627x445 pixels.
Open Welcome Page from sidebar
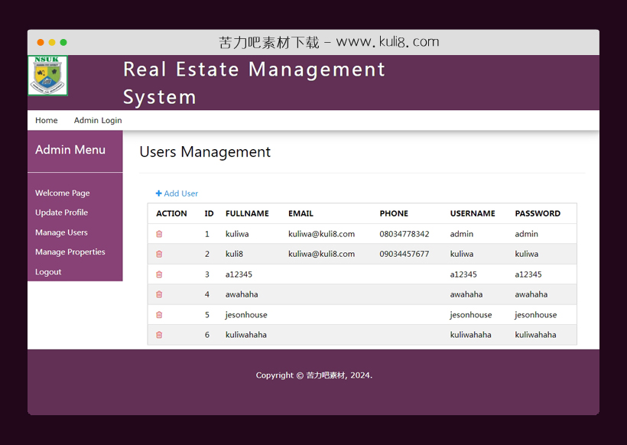point(63,193)
